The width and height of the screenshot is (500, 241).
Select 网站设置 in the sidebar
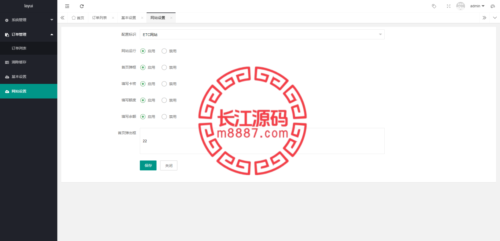click(x=29, y=91)
